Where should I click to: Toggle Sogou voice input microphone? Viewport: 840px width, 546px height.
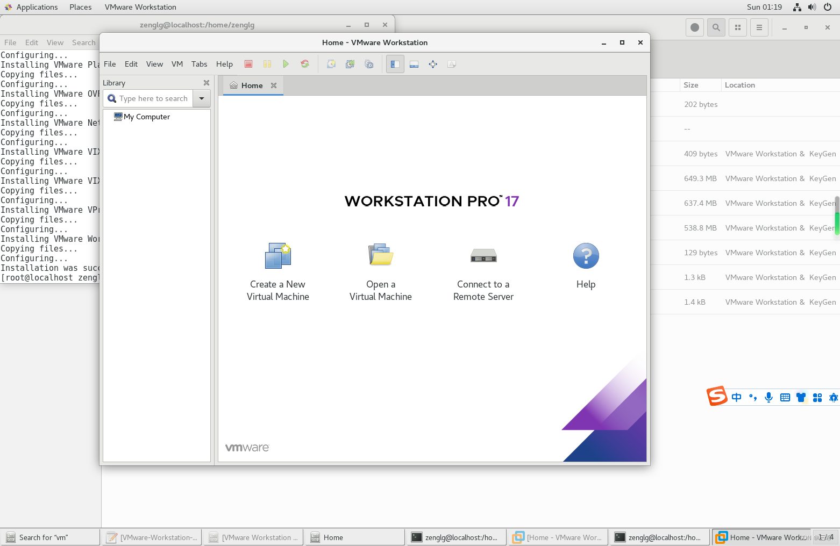[x=768, y=397]
